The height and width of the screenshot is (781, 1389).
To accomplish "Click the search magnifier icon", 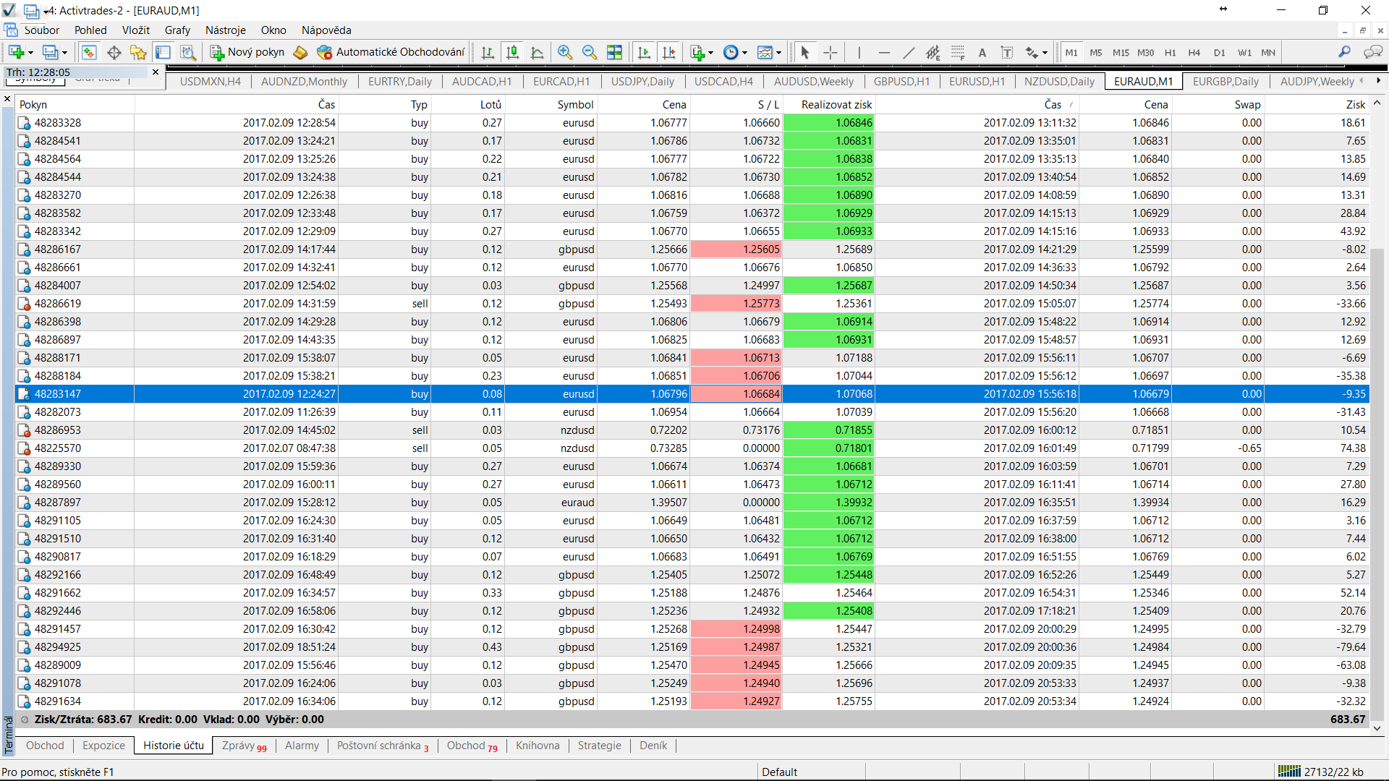I will 1344,52.
